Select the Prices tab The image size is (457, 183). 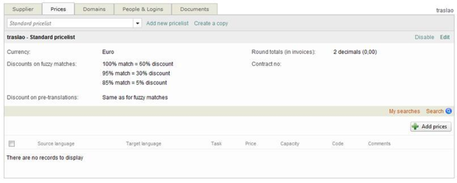point(58,9)
